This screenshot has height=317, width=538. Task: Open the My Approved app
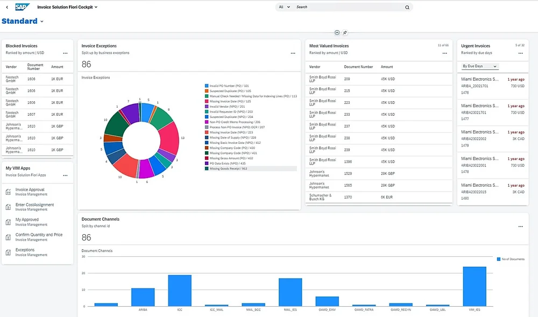coord(38,222)
